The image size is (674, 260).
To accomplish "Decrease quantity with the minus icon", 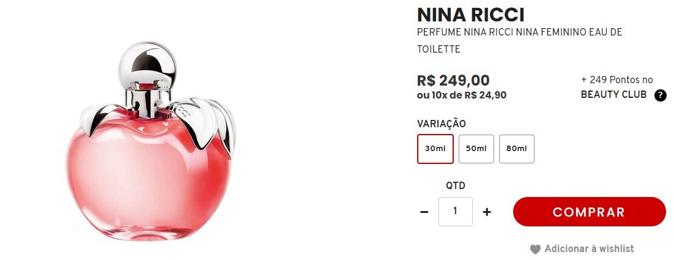I will pyautogui.click(x=424, y=212).
